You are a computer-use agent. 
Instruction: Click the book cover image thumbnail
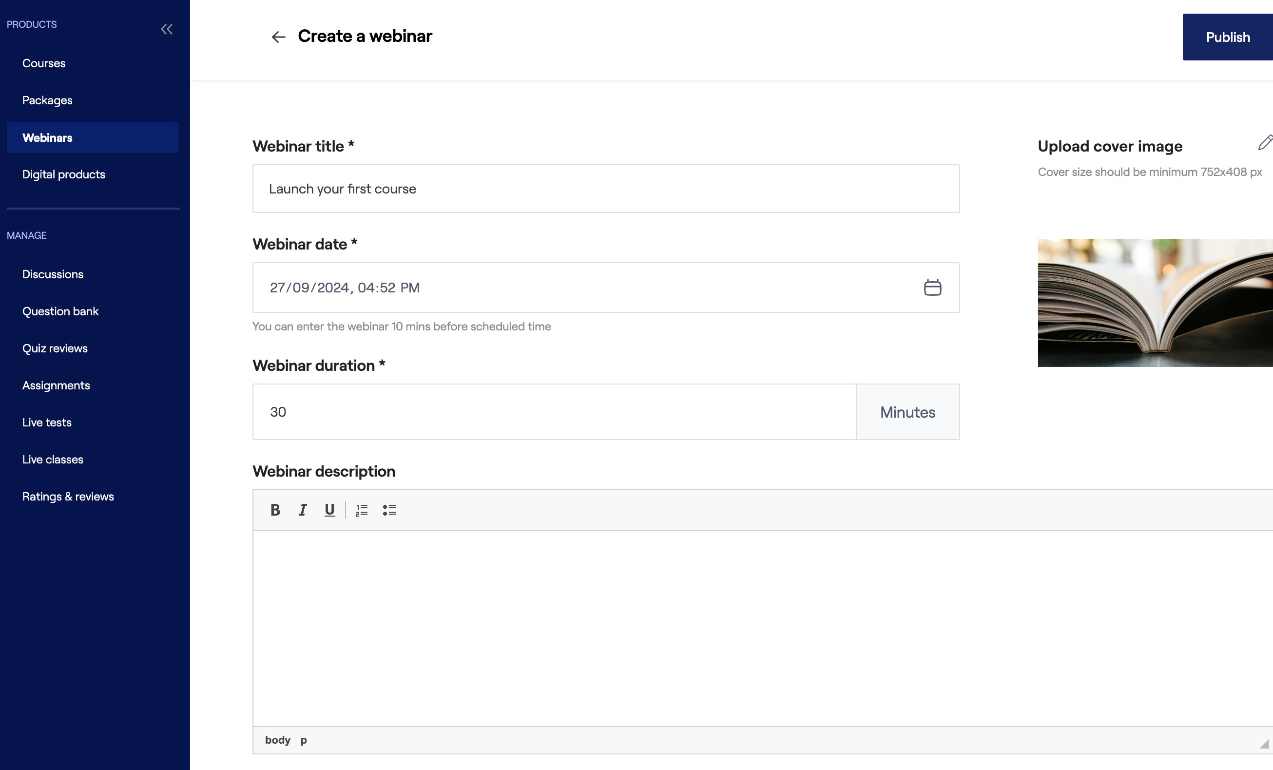pos(1155,303)
